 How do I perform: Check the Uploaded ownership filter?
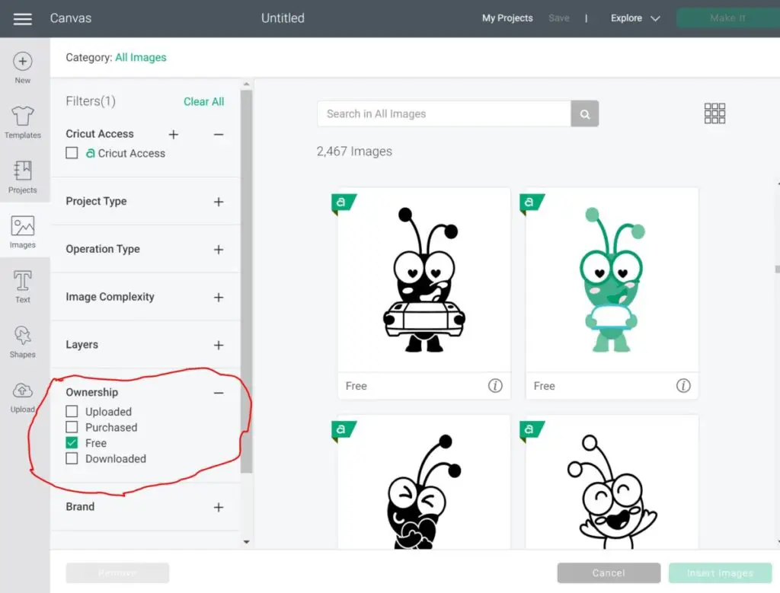coord(72,411)
